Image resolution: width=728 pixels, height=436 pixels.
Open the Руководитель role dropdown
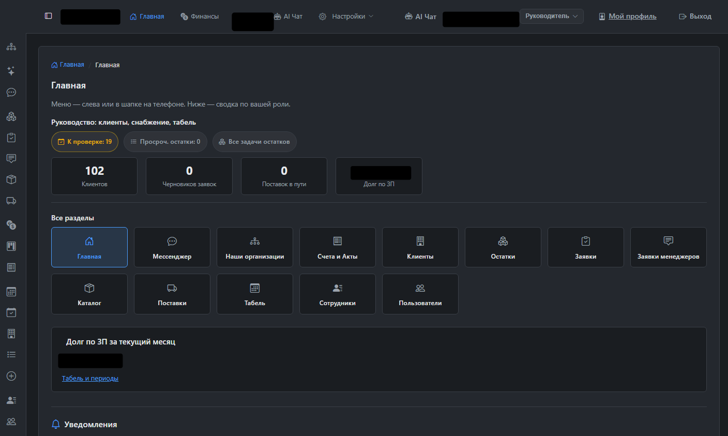(552, 16)
